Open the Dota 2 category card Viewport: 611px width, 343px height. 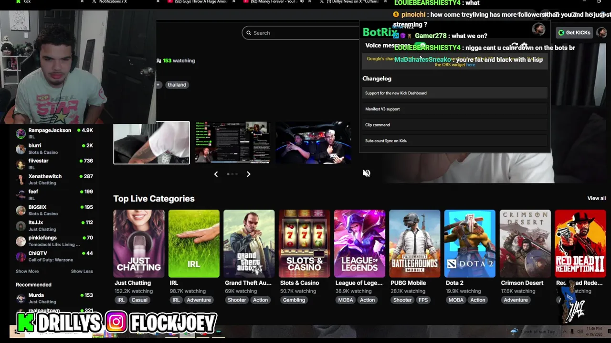point(470,243)
